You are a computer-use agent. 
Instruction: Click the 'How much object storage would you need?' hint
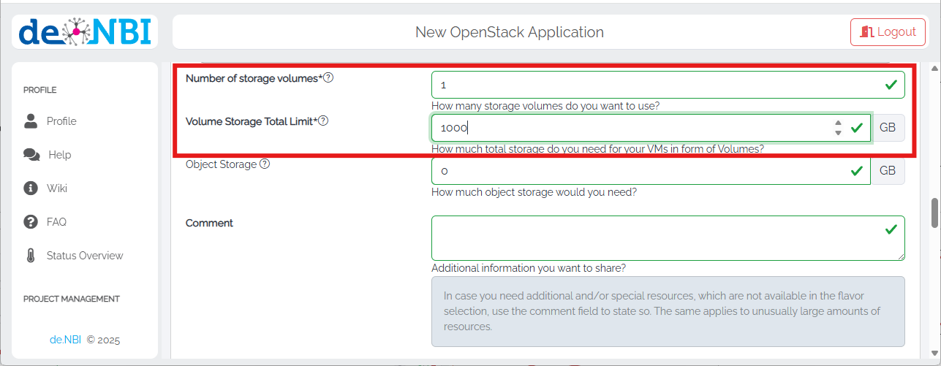click(534, 193)
